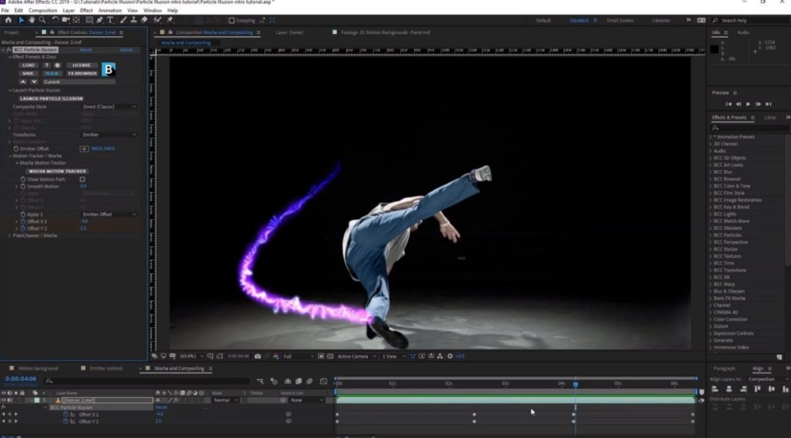Click the Emitter Offset crosshair point picker
The width and height of the screenshot is (791, 438).
(x=84, y=149)
